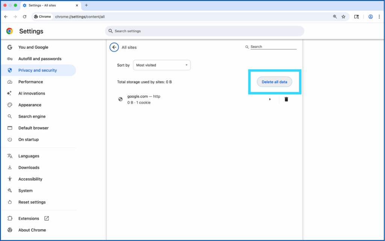Screen dimensions: 385x241
Task: Click the All sites Search field
Action: pyautogui.click(x=273, y=47)
